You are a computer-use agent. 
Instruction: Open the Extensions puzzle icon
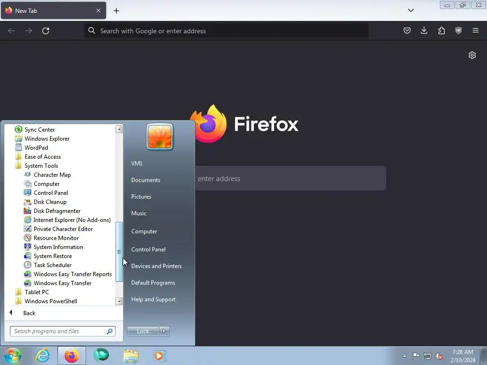tap(441, 30)
